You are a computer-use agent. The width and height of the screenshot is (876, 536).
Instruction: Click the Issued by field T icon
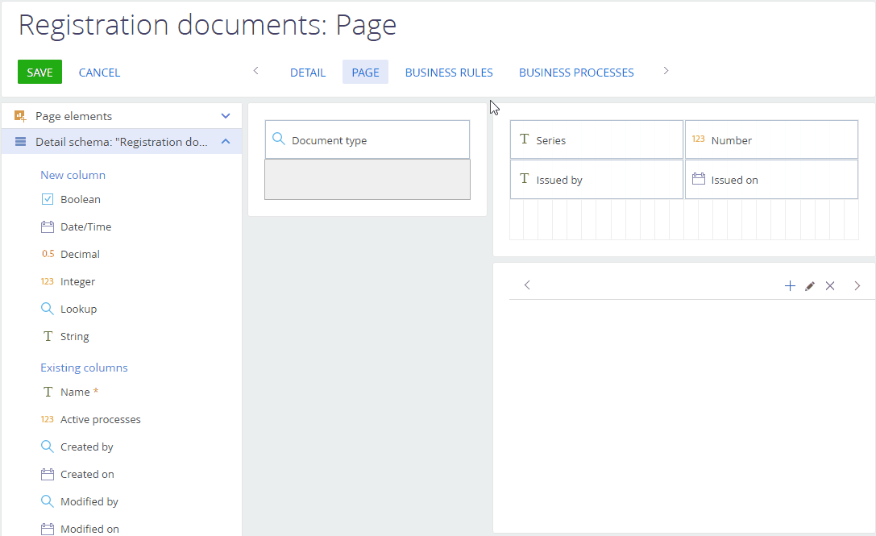(x=524, y=178)
